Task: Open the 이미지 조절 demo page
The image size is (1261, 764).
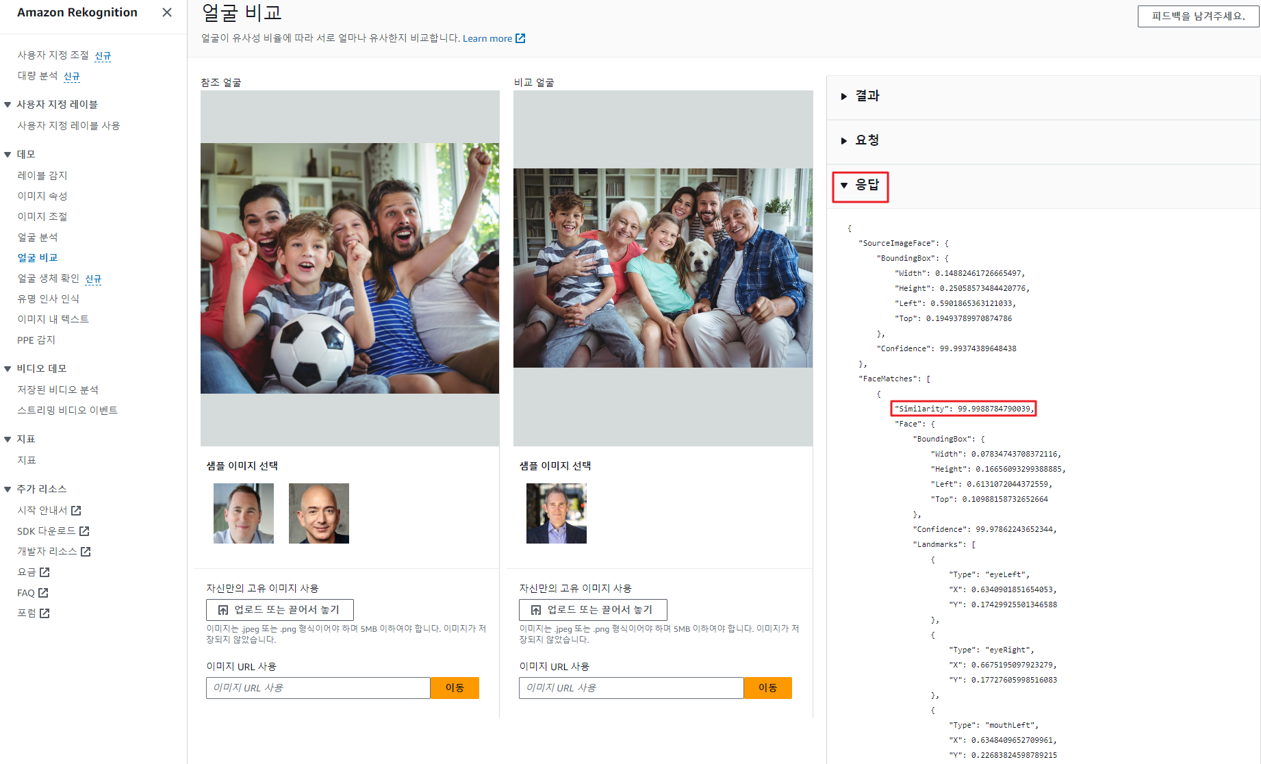Action: pyautogui.click(x=42, y=216)
